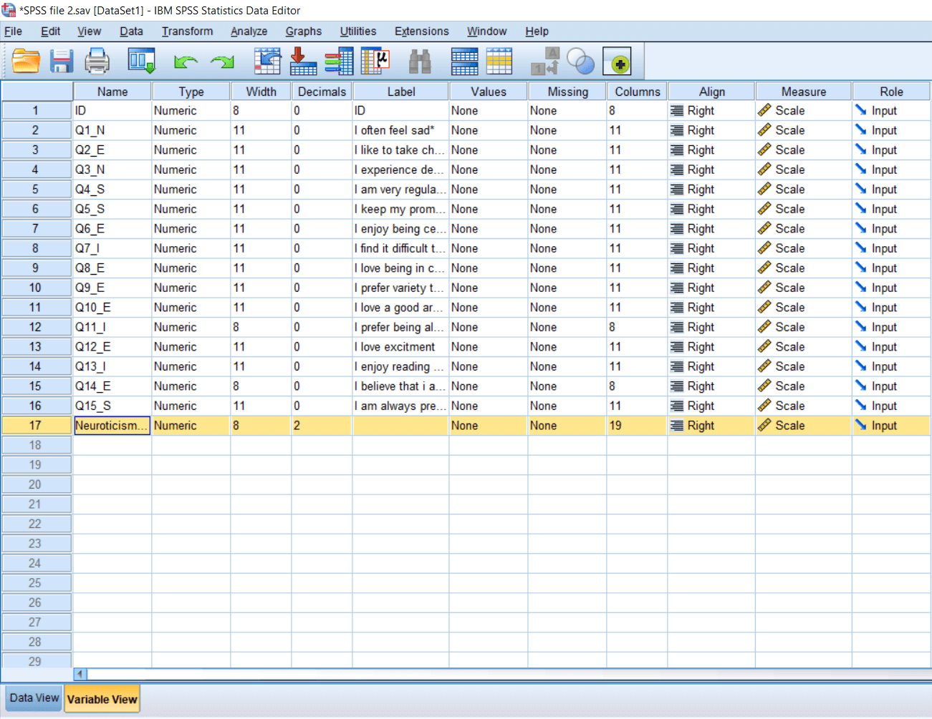The image size is (932, 719).
Task: Open Find using the binoculars icon
Action: [x=420, y=62]
